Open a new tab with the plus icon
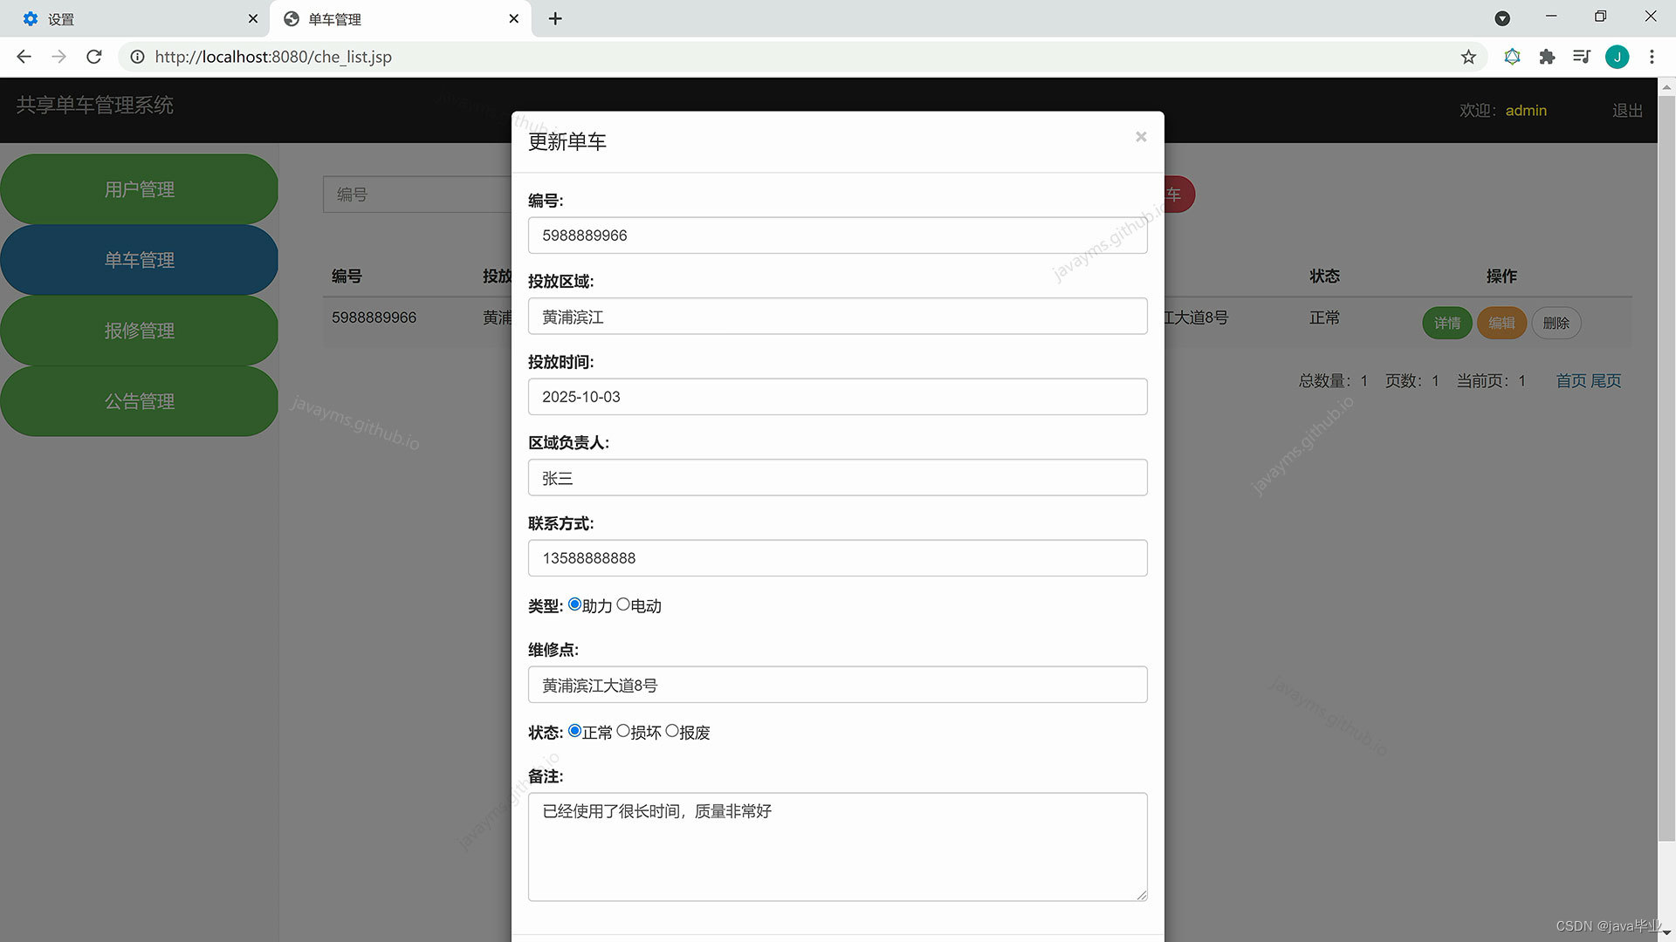 pos(555,18)
